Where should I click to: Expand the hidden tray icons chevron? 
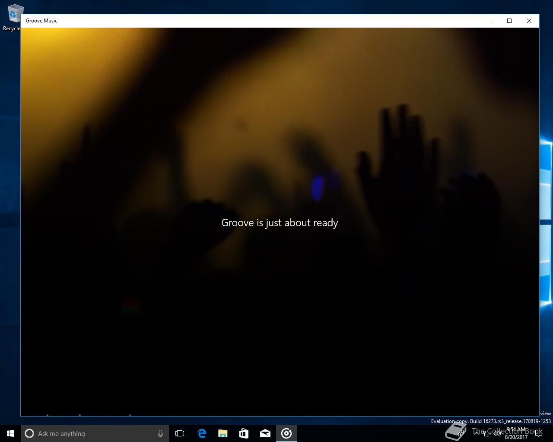tap(477, 433)
